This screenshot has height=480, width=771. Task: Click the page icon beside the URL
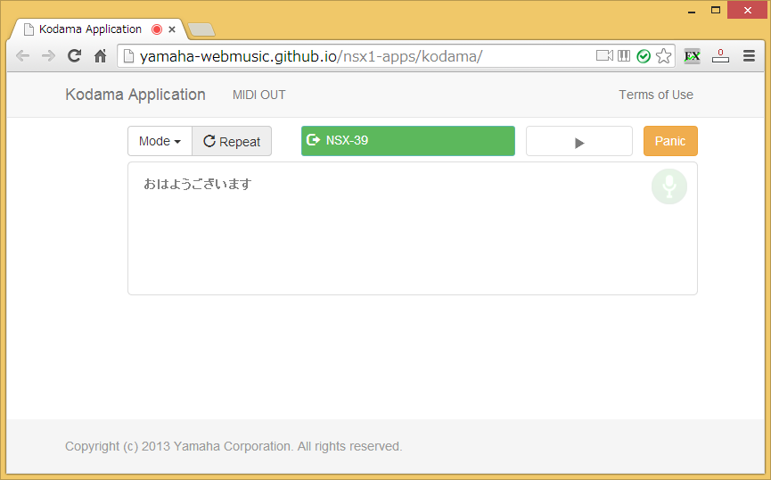pyautogui.click(x=128, y=56)
